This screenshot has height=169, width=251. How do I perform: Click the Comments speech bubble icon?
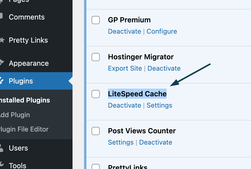tap(1, 17)
